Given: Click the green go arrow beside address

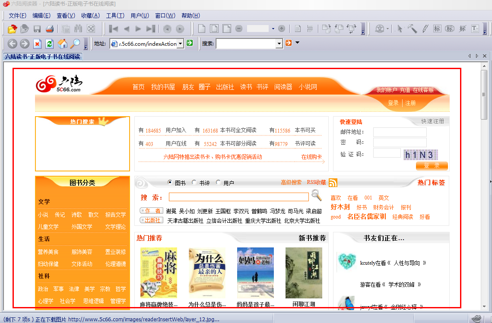Looking at the screenshot, I should click(x=190, y=43).
